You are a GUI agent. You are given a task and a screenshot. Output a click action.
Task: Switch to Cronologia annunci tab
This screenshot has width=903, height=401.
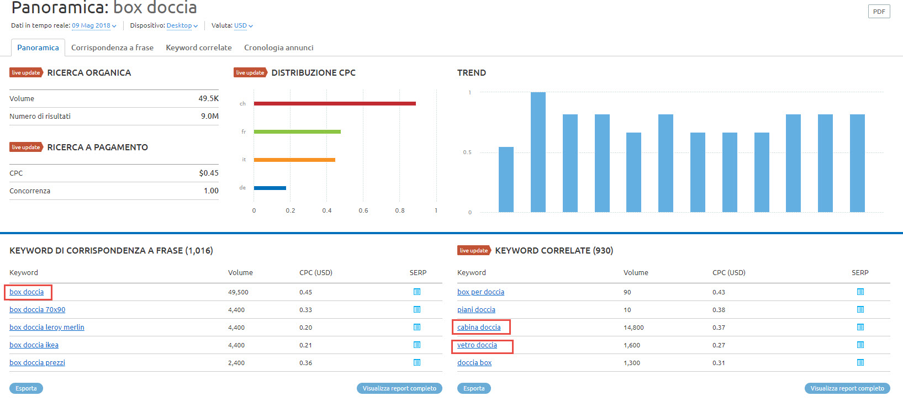click(x=279, y=48)
